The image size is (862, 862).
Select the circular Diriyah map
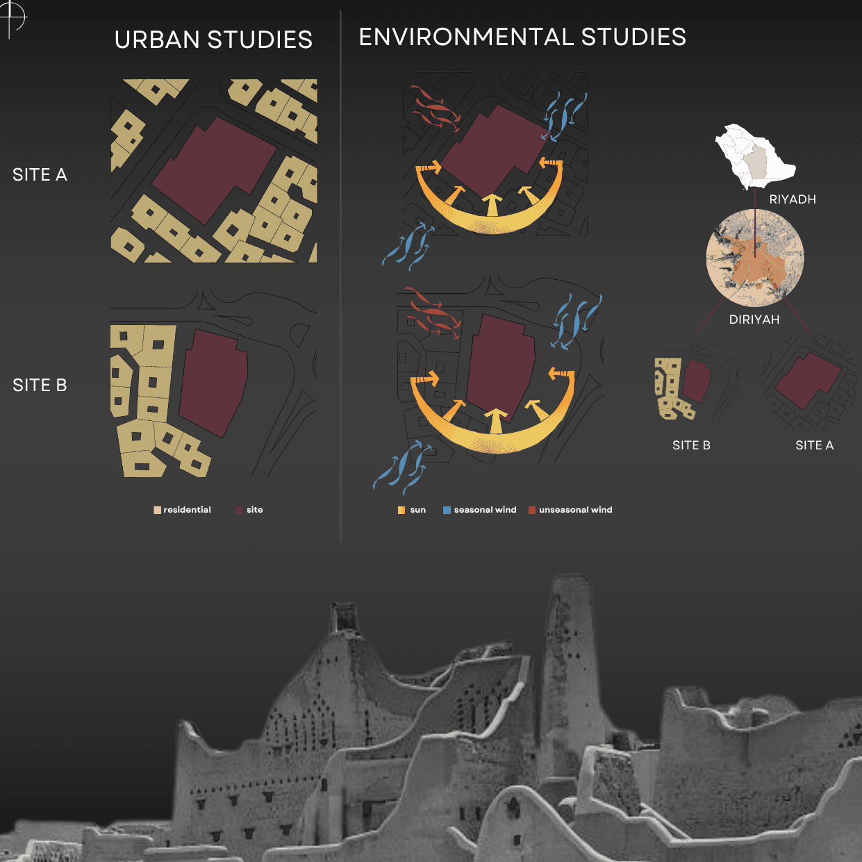click(755, 258)
